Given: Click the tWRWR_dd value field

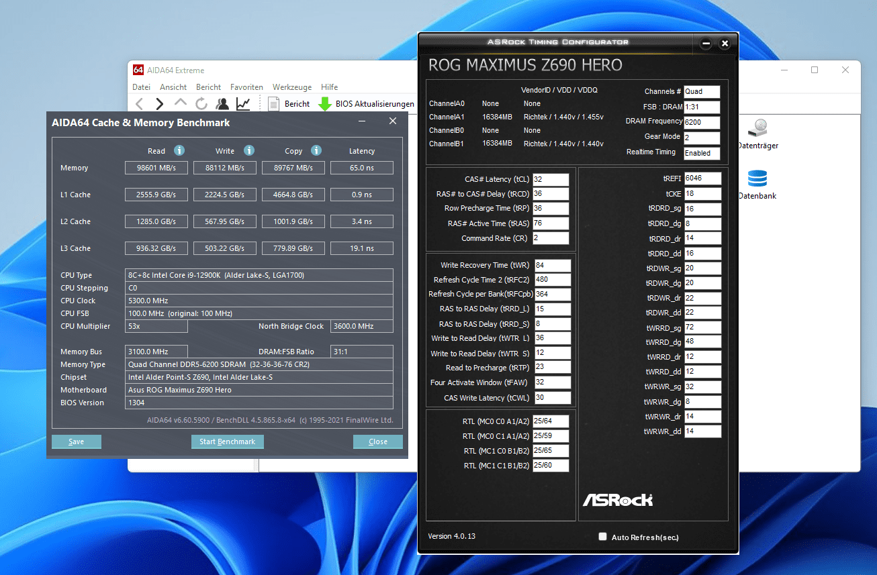Looking at the screenshot, I should click(x=702, y=431).
